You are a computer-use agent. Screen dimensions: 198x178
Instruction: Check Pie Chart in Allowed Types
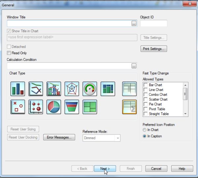[146, 104]
